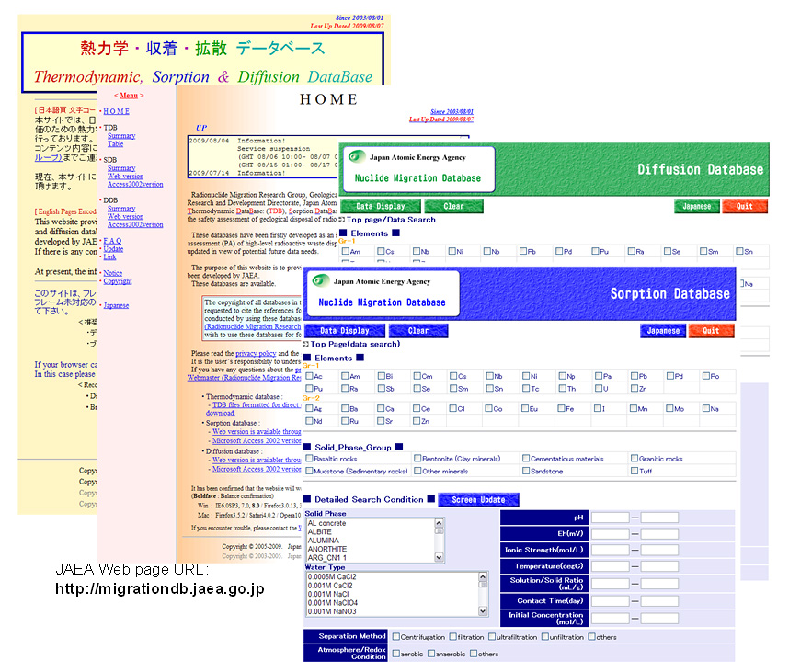Tick the Ac element in Sorption Database
Screen dimensions: 789x672
310,376
